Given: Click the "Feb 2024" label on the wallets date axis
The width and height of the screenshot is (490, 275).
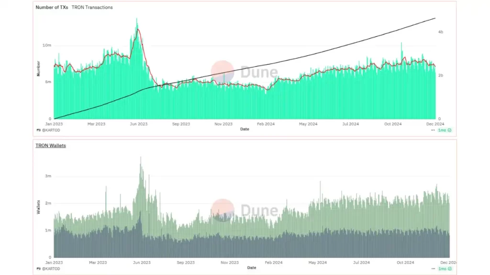Looking at the screenshot, I should pos(273,263).
